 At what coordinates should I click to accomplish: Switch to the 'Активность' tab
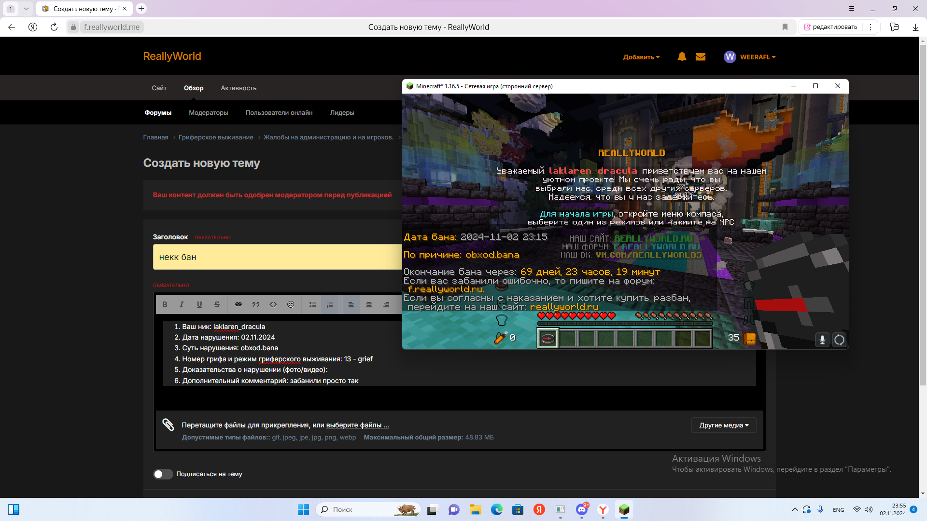pos(239,88)
